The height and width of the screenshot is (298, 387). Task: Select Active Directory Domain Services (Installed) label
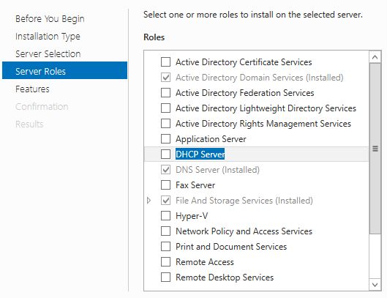[x=260, y=78]
